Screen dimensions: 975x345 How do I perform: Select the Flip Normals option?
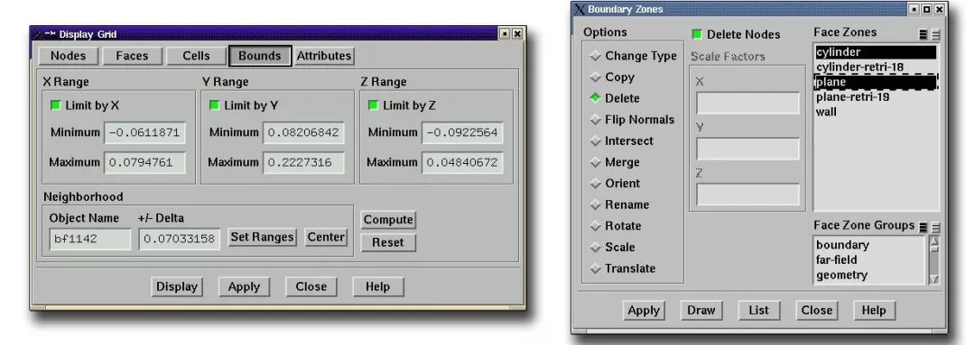click(x=632, y=119)
